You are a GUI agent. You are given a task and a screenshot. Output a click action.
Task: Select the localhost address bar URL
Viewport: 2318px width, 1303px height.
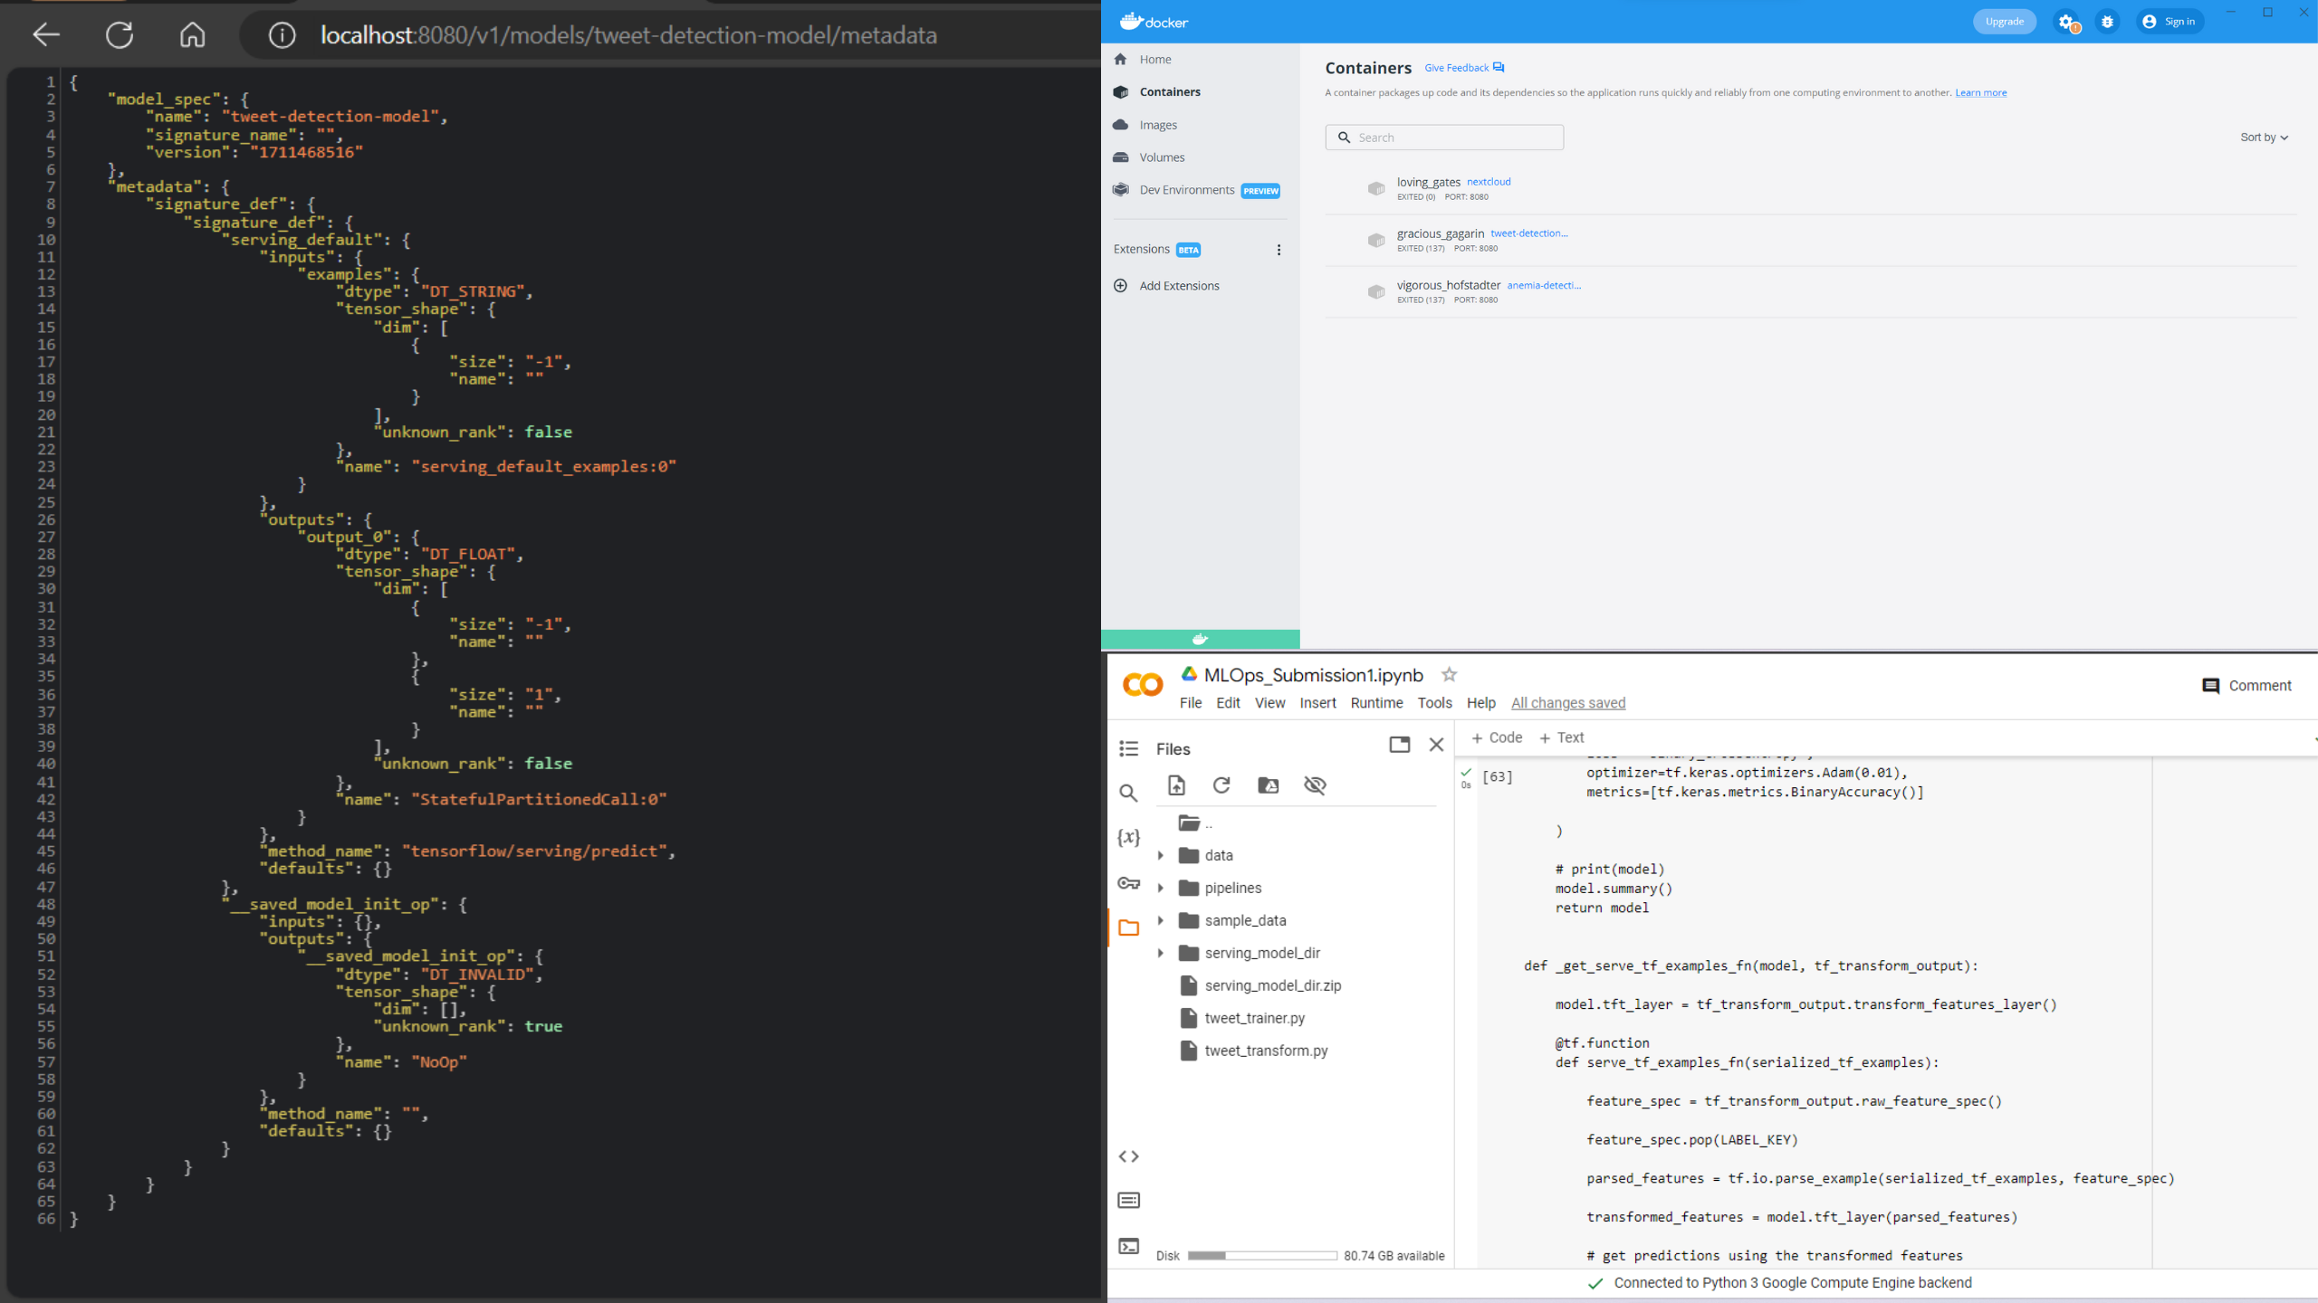[x=628, y=35]
